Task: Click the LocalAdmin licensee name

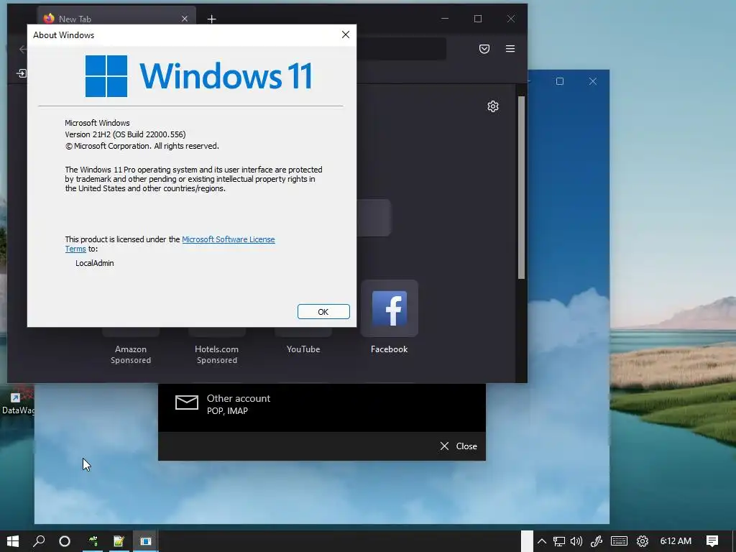Action: click(x=95, y=263)
